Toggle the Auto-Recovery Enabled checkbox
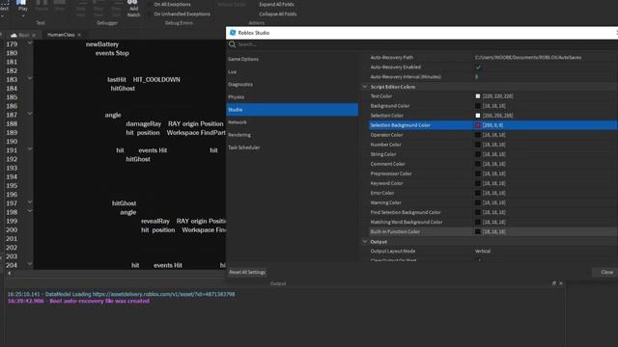This screenshot has width=618, height=347. point(478,67)
